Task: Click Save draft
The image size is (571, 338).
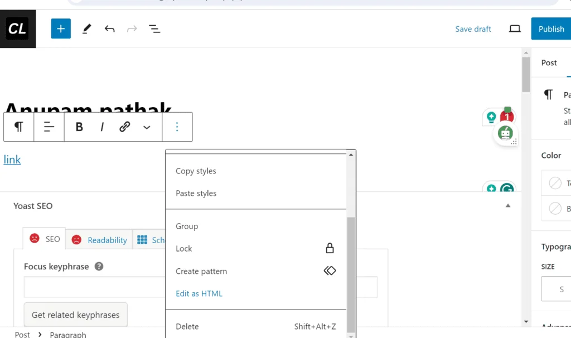Action: point(473,29)
